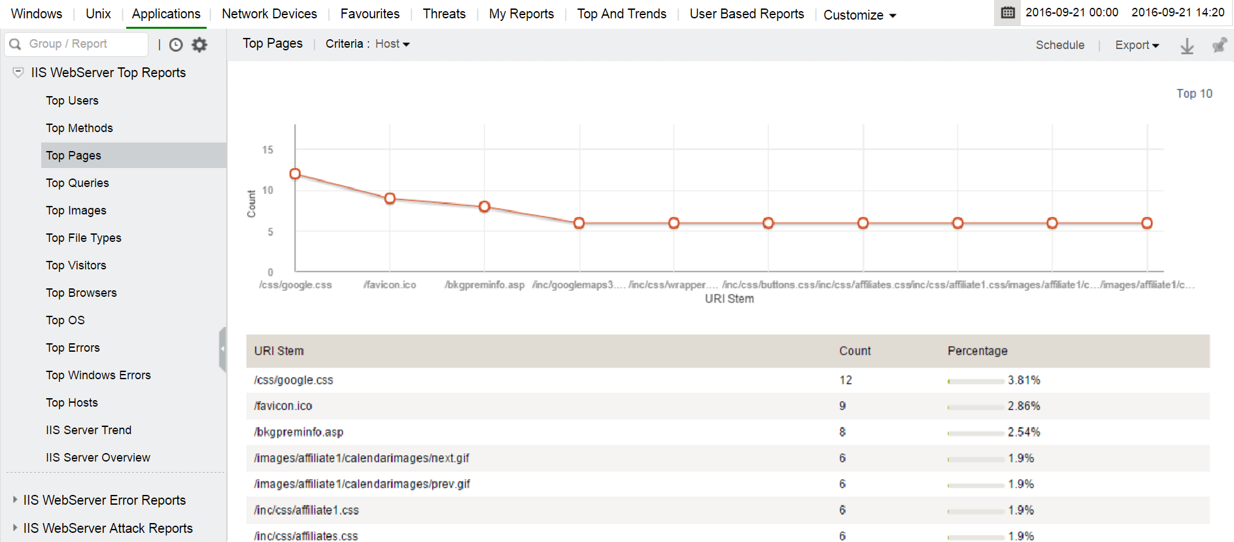The height and width of the screenshot is (542, 1234).
Task: Open the Export dropdown menu
Action: click(1137, 45)
